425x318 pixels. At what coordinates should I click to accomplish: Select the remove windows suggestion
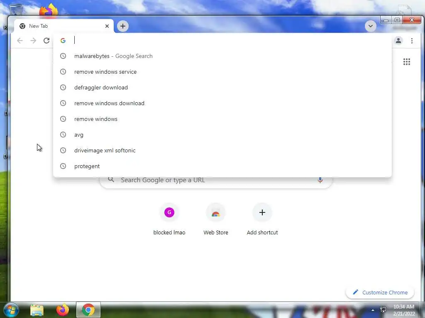tap(222, 119)
